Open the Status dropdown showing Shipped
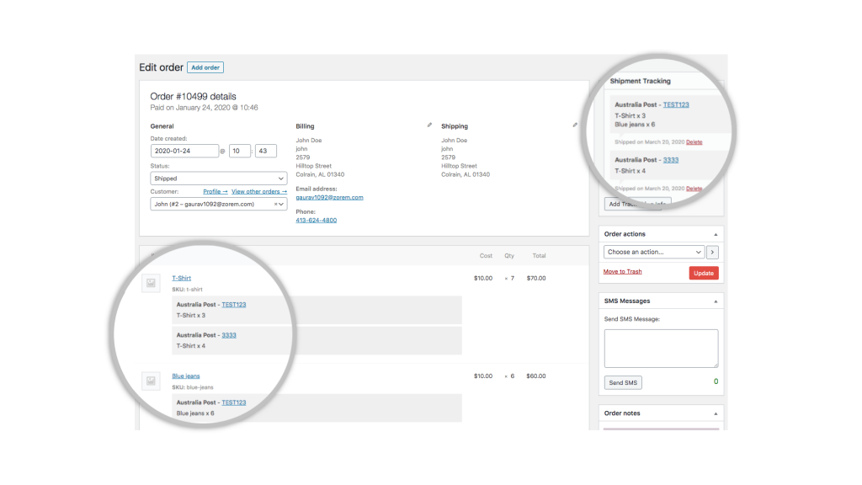 pyautogui.click(x=218, y=179)
